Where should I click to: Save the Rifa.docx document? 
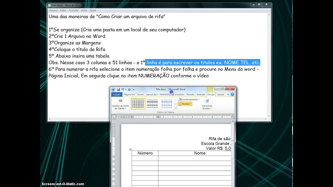[x=118, y=89]
